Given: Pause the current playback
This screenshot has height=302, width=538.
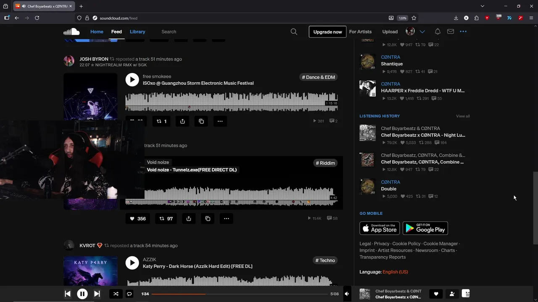Looking at the screenshot, I should coord(82,294).
